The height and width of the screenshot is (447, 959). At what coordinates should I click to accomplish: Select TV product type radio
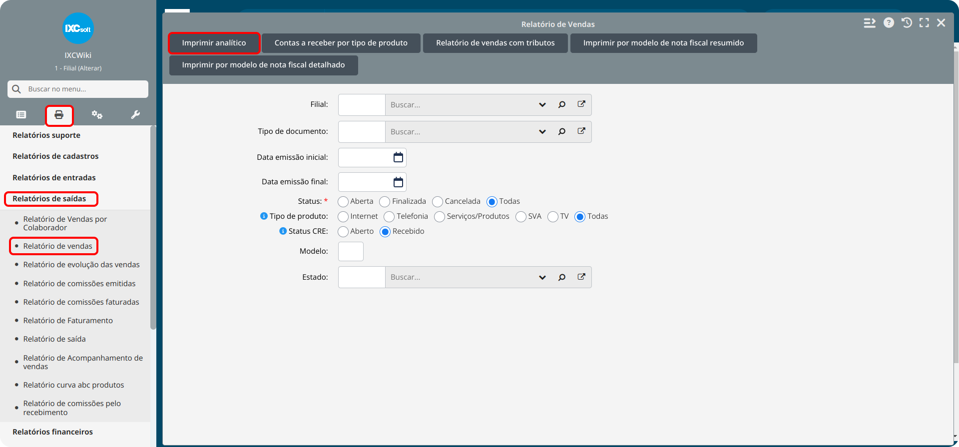553,217
